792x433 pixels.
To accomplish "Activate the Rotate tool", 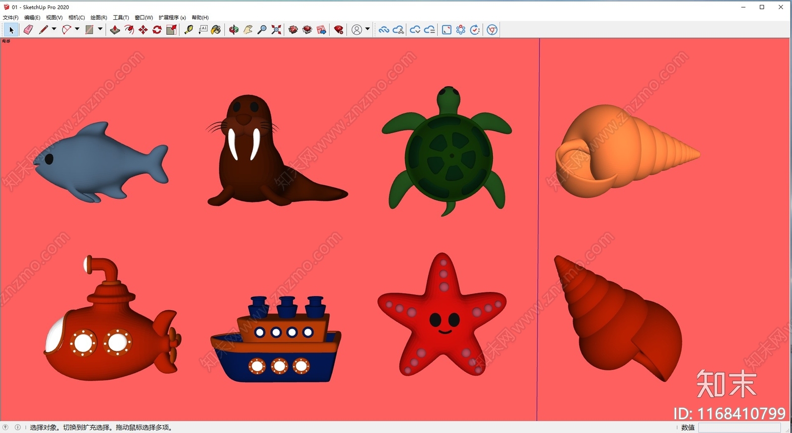I will [157, 30].
